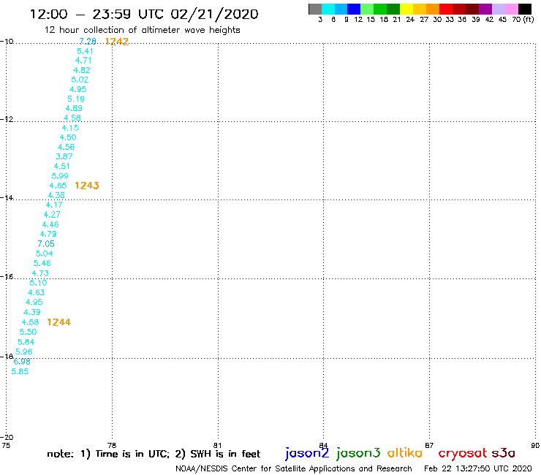The image size is (541, 475).
Task: Click the '12 hour collection' subtitle
Action: (142, 30)
